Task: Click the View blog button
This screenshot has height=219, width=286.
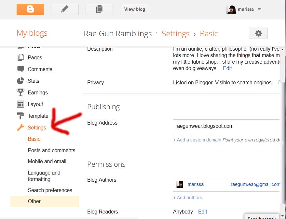Action: pyautogui.click(x=135, y=9)
